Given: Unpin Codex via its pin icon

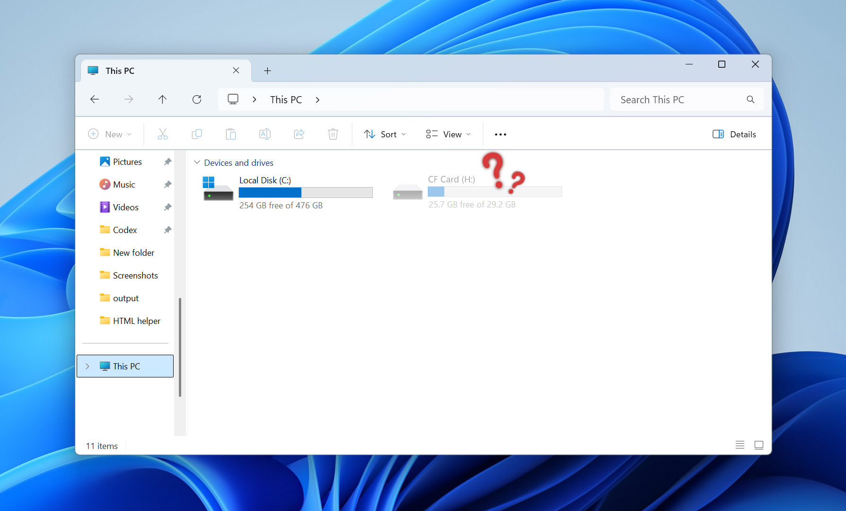Looking at the screenshot, I should [167, 230].
